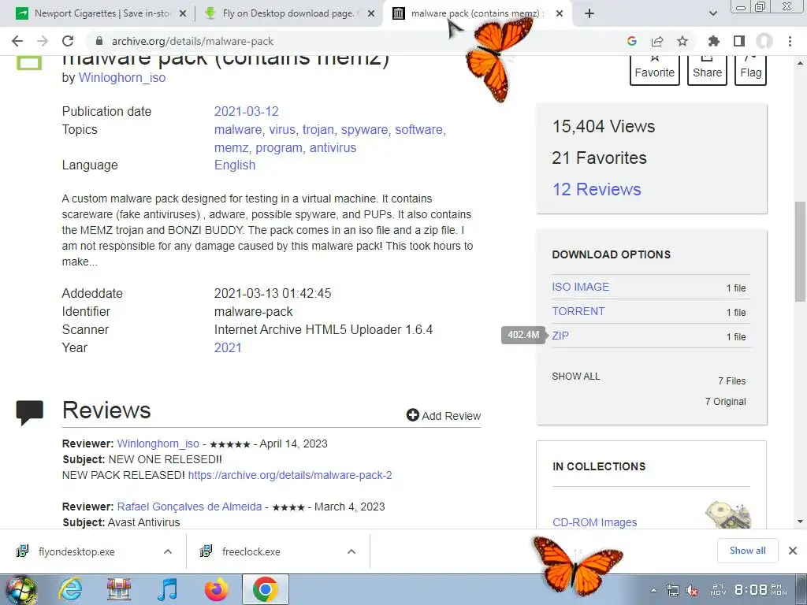Switch to Fly on Desktop download tab
This screenshot has height=605, width=807.
[288, 13]
